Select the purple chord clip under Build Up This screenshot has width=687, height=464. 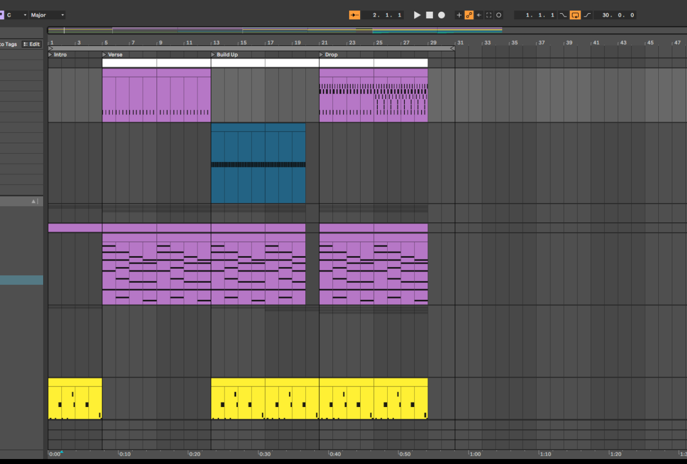(x=258, y=269)
